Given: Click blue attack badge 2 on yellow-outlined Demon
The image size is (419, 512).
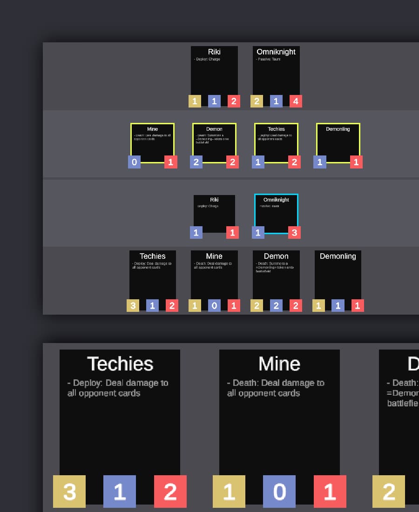Looking at the screenshot, I should [196, 162].
